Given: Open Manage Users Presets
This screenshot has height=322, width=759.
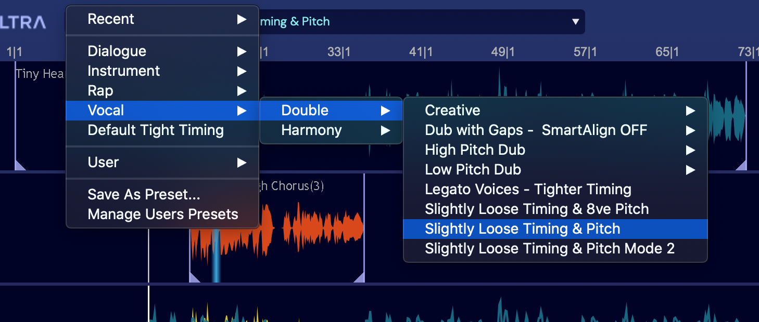Looking at the screenshot, I should (x=162, y=214).
